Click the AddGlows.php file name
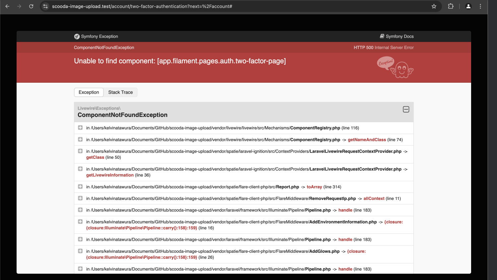 pos(324,251)
